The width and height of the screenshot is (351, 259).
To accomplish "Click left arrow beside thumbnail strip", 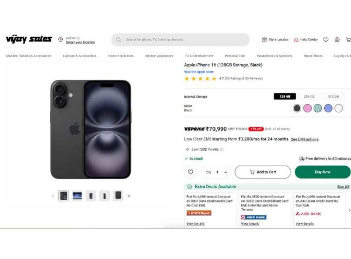I will pyautogui.click(x=53, y=195).
